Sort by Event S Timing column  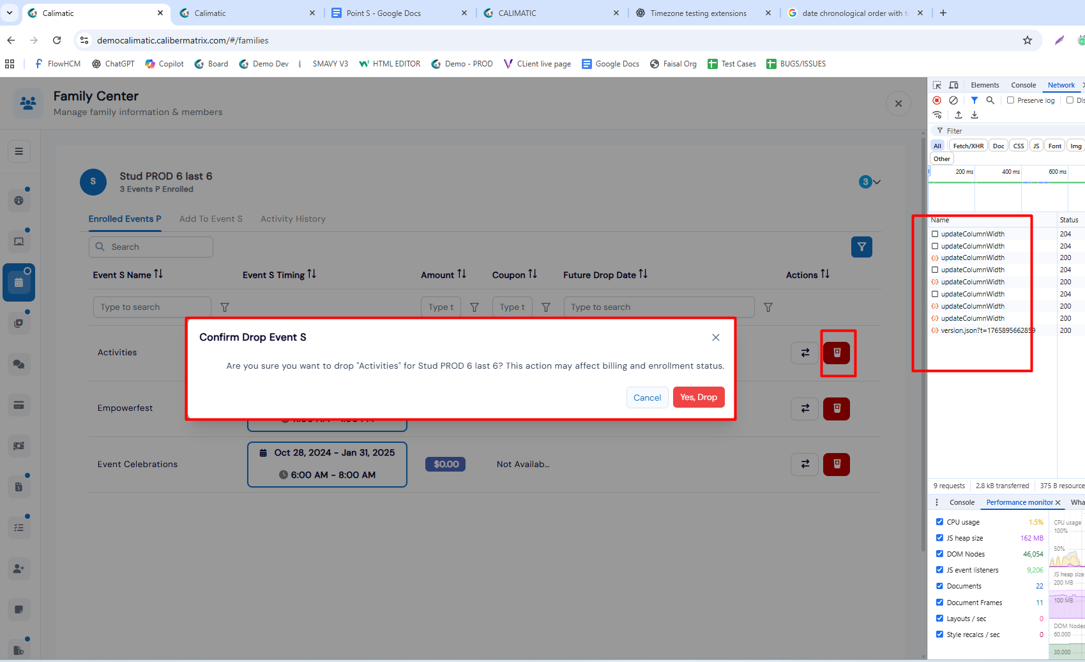point(312,274)
